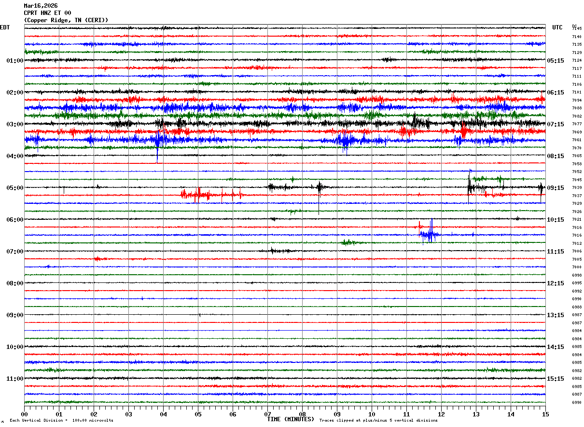Select the 15:15 UTC time label
This screenshot has width=584, height=427.
tap(556, 379)
